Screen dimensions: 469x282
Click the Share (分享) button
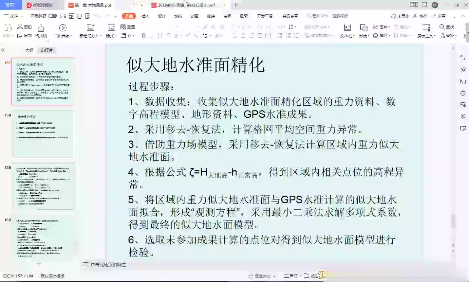click(439, 16)
